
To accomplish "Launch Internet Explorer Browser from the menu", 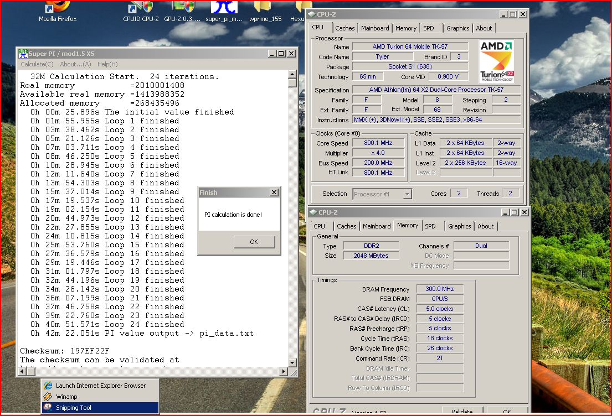I will tap(100, 385).
